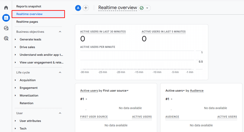The width and height of the screenshot is (244, 132).
Task: Click ACTIVE USERS column header in Audience card
Action: (227, 117)
